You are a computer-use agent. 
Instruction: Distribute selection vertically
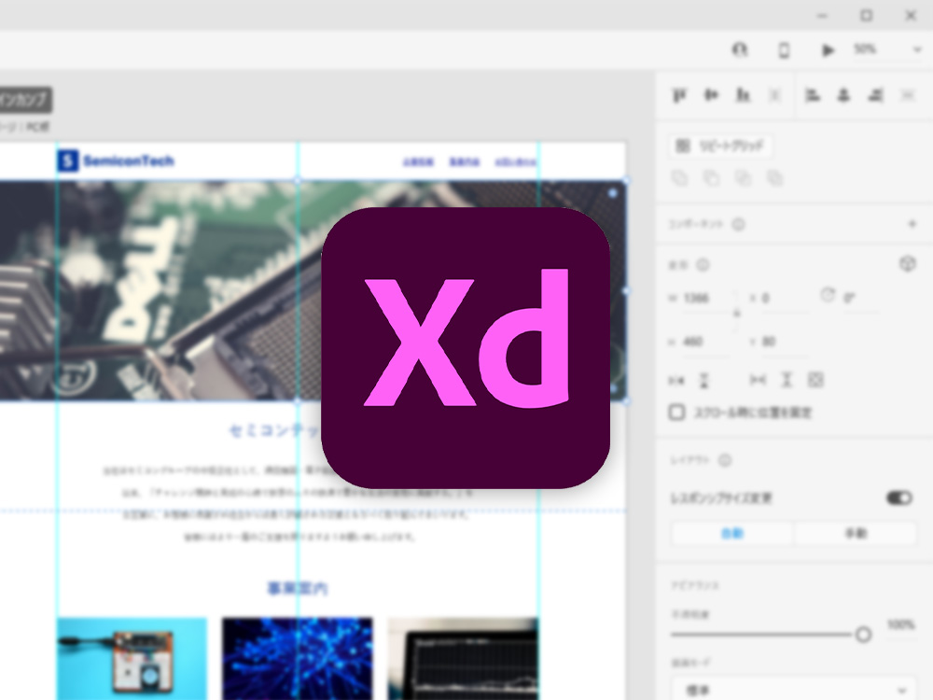click(x=774, y=95)
